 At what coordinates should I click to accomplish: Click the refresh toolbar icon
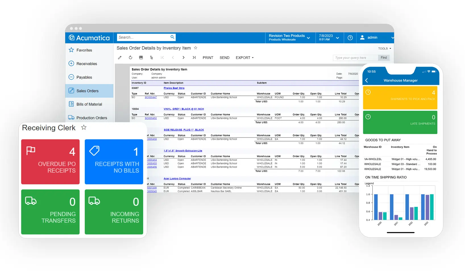coord(130,58)
